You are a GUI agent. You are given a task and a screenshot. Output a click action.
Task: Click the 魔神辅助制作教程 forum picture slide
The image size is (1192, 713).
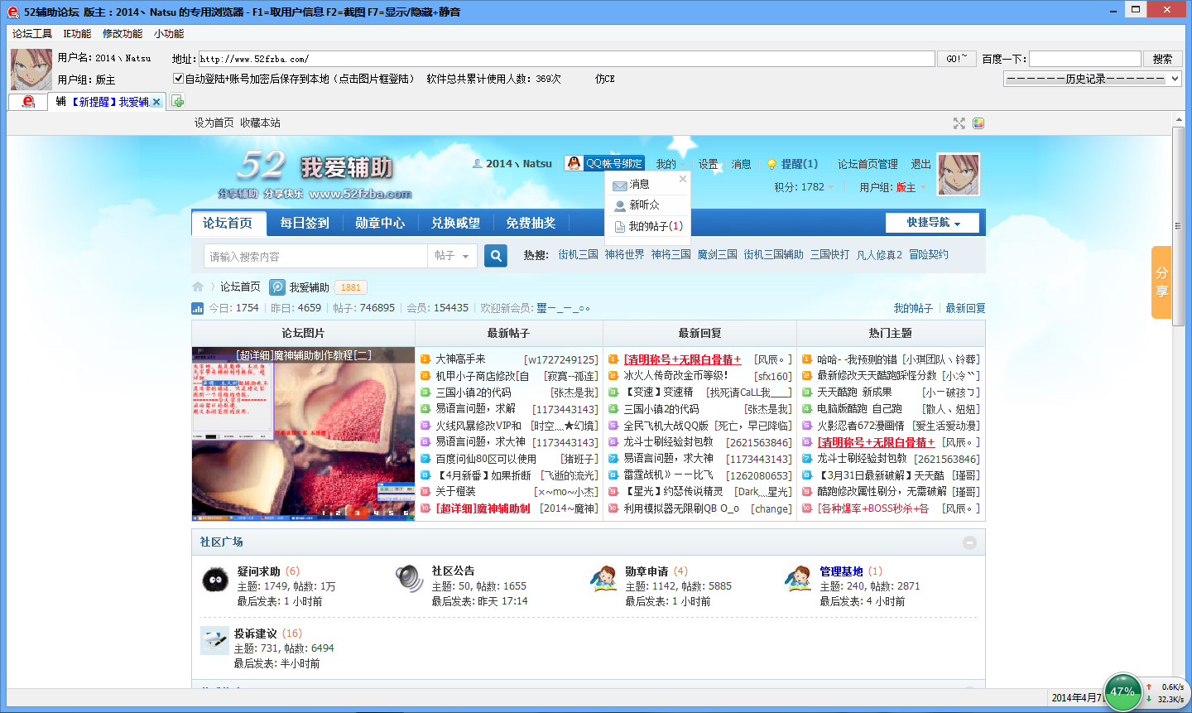click(303, 433)
